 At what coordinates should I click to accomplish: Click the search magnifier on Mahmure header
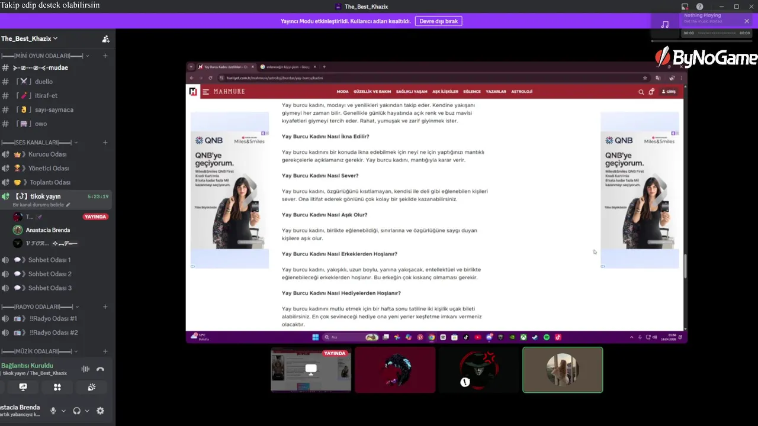pos(641,92)
